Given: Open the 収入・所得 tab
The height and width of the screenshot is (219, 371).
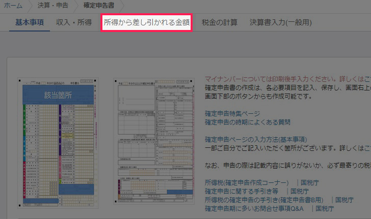Looking at the screenshot, I should point(74,22).
